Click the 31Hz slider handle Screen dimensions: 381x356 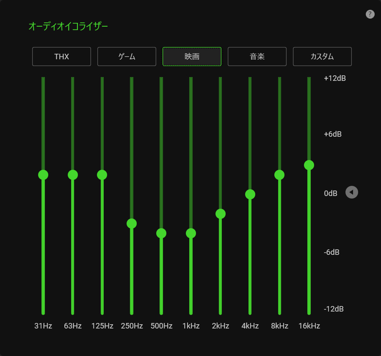click(43, 175)
